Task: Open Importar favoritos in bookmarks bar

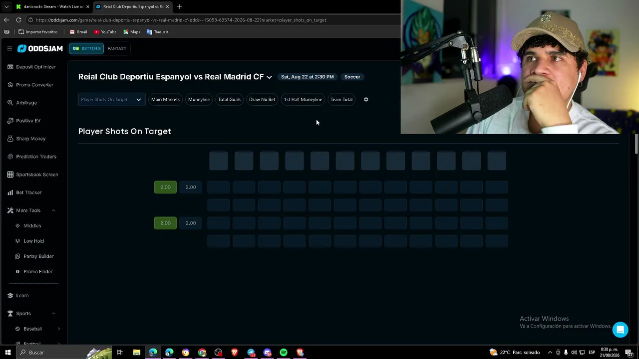Action: tap(38, 32)
